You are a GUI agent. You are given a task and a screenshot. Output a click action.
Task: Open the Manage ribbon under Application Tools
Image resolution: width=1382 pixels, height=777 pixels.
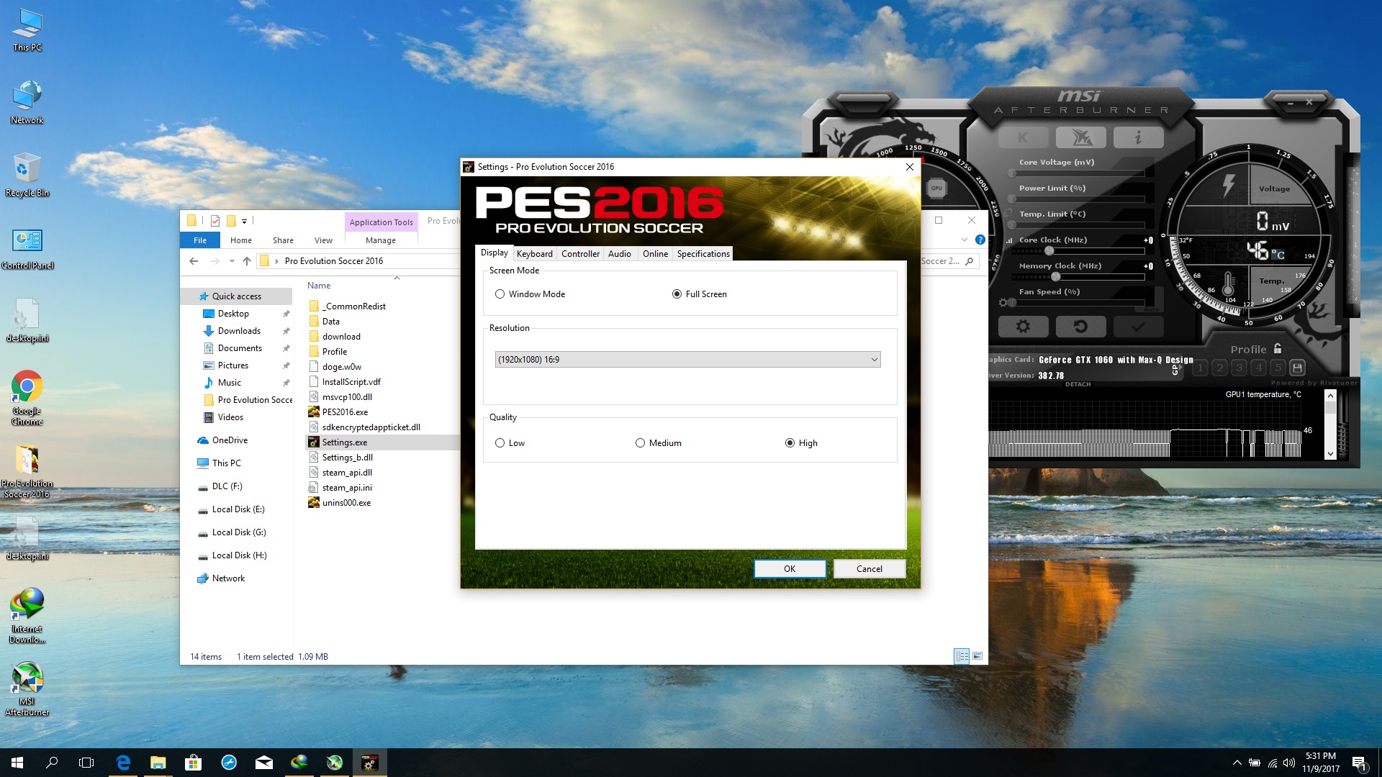coord(381,240)
